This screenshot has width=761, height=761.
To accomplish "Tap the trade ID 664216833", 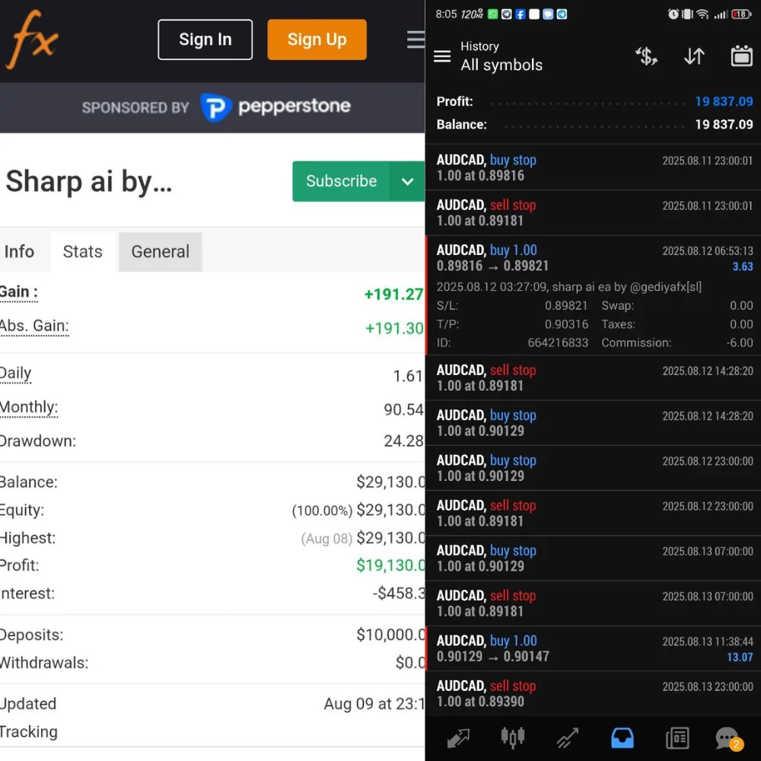I will click(558, 342).
